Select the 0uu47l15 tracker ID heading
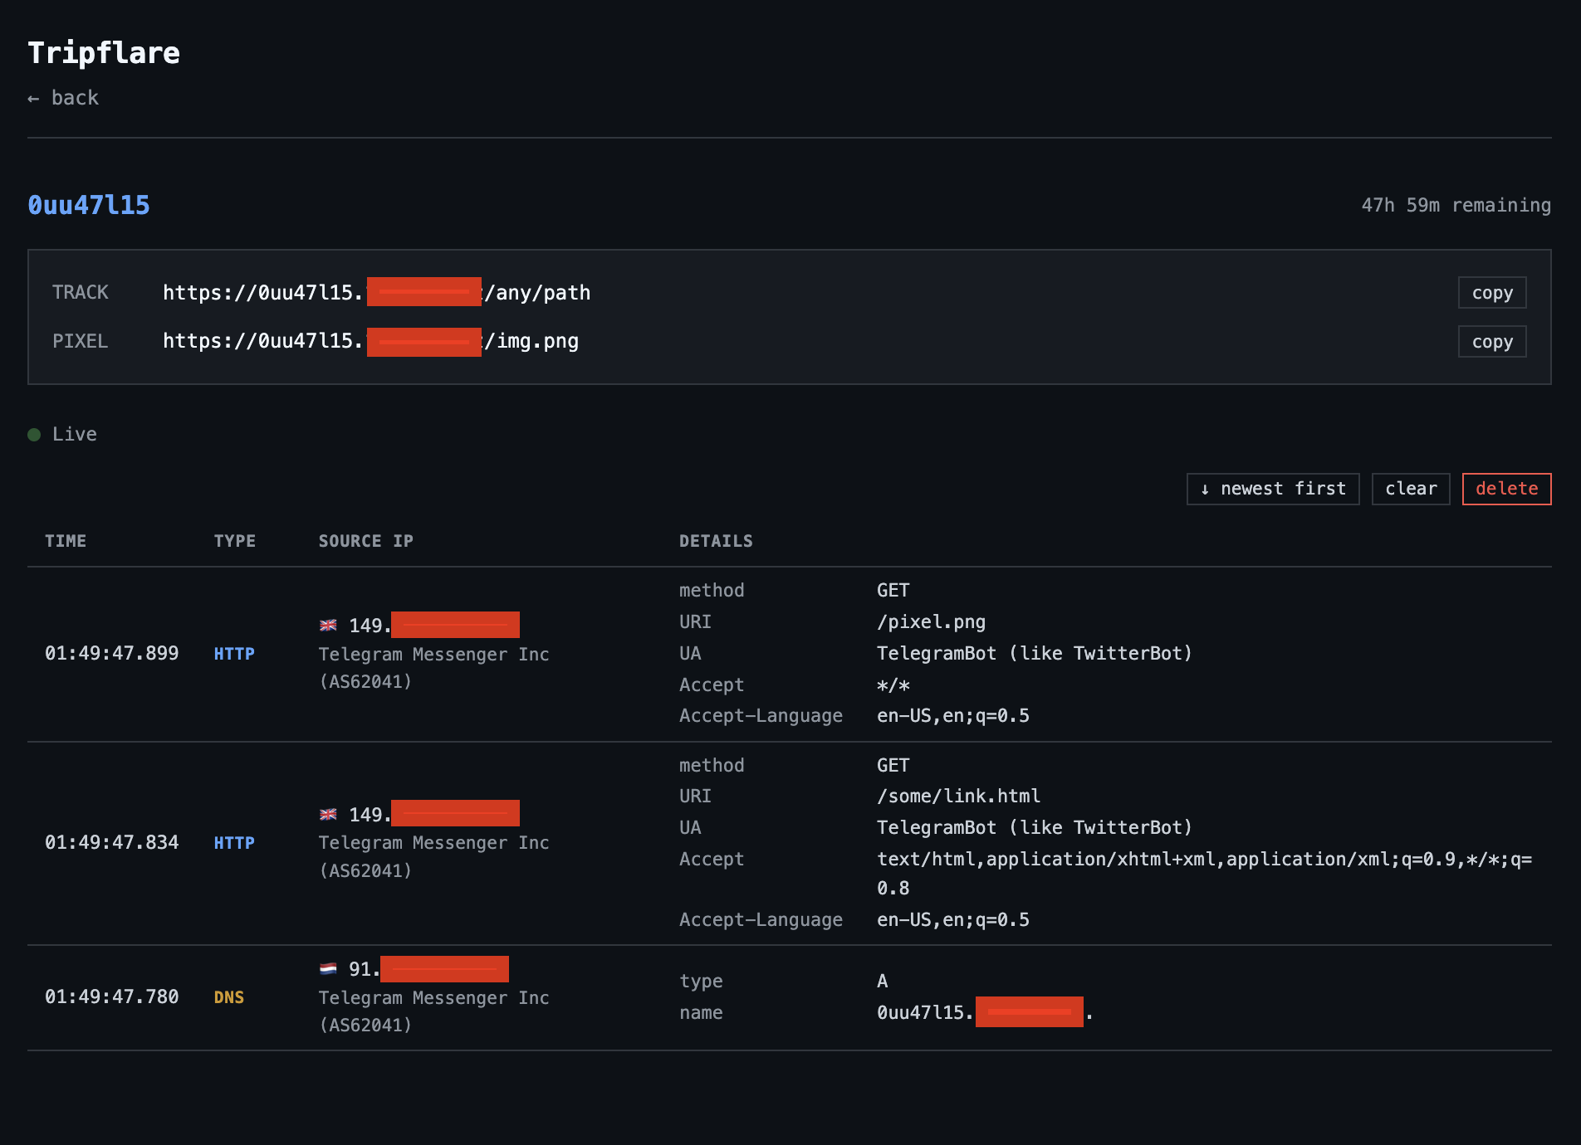This screenshot has height=1145, width=1581. point(89,205)
